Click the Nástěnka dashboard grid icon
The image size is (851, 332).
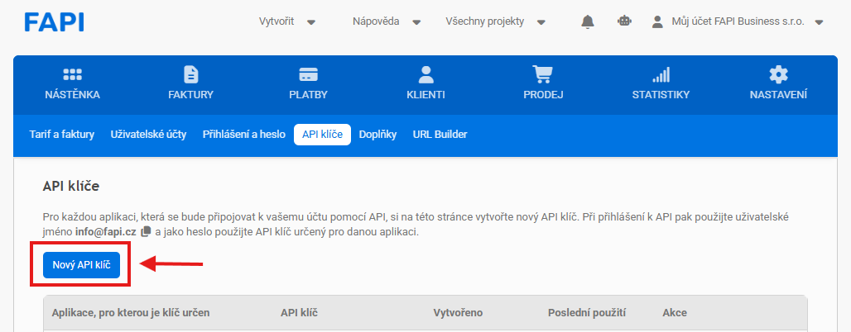point(72,74)
